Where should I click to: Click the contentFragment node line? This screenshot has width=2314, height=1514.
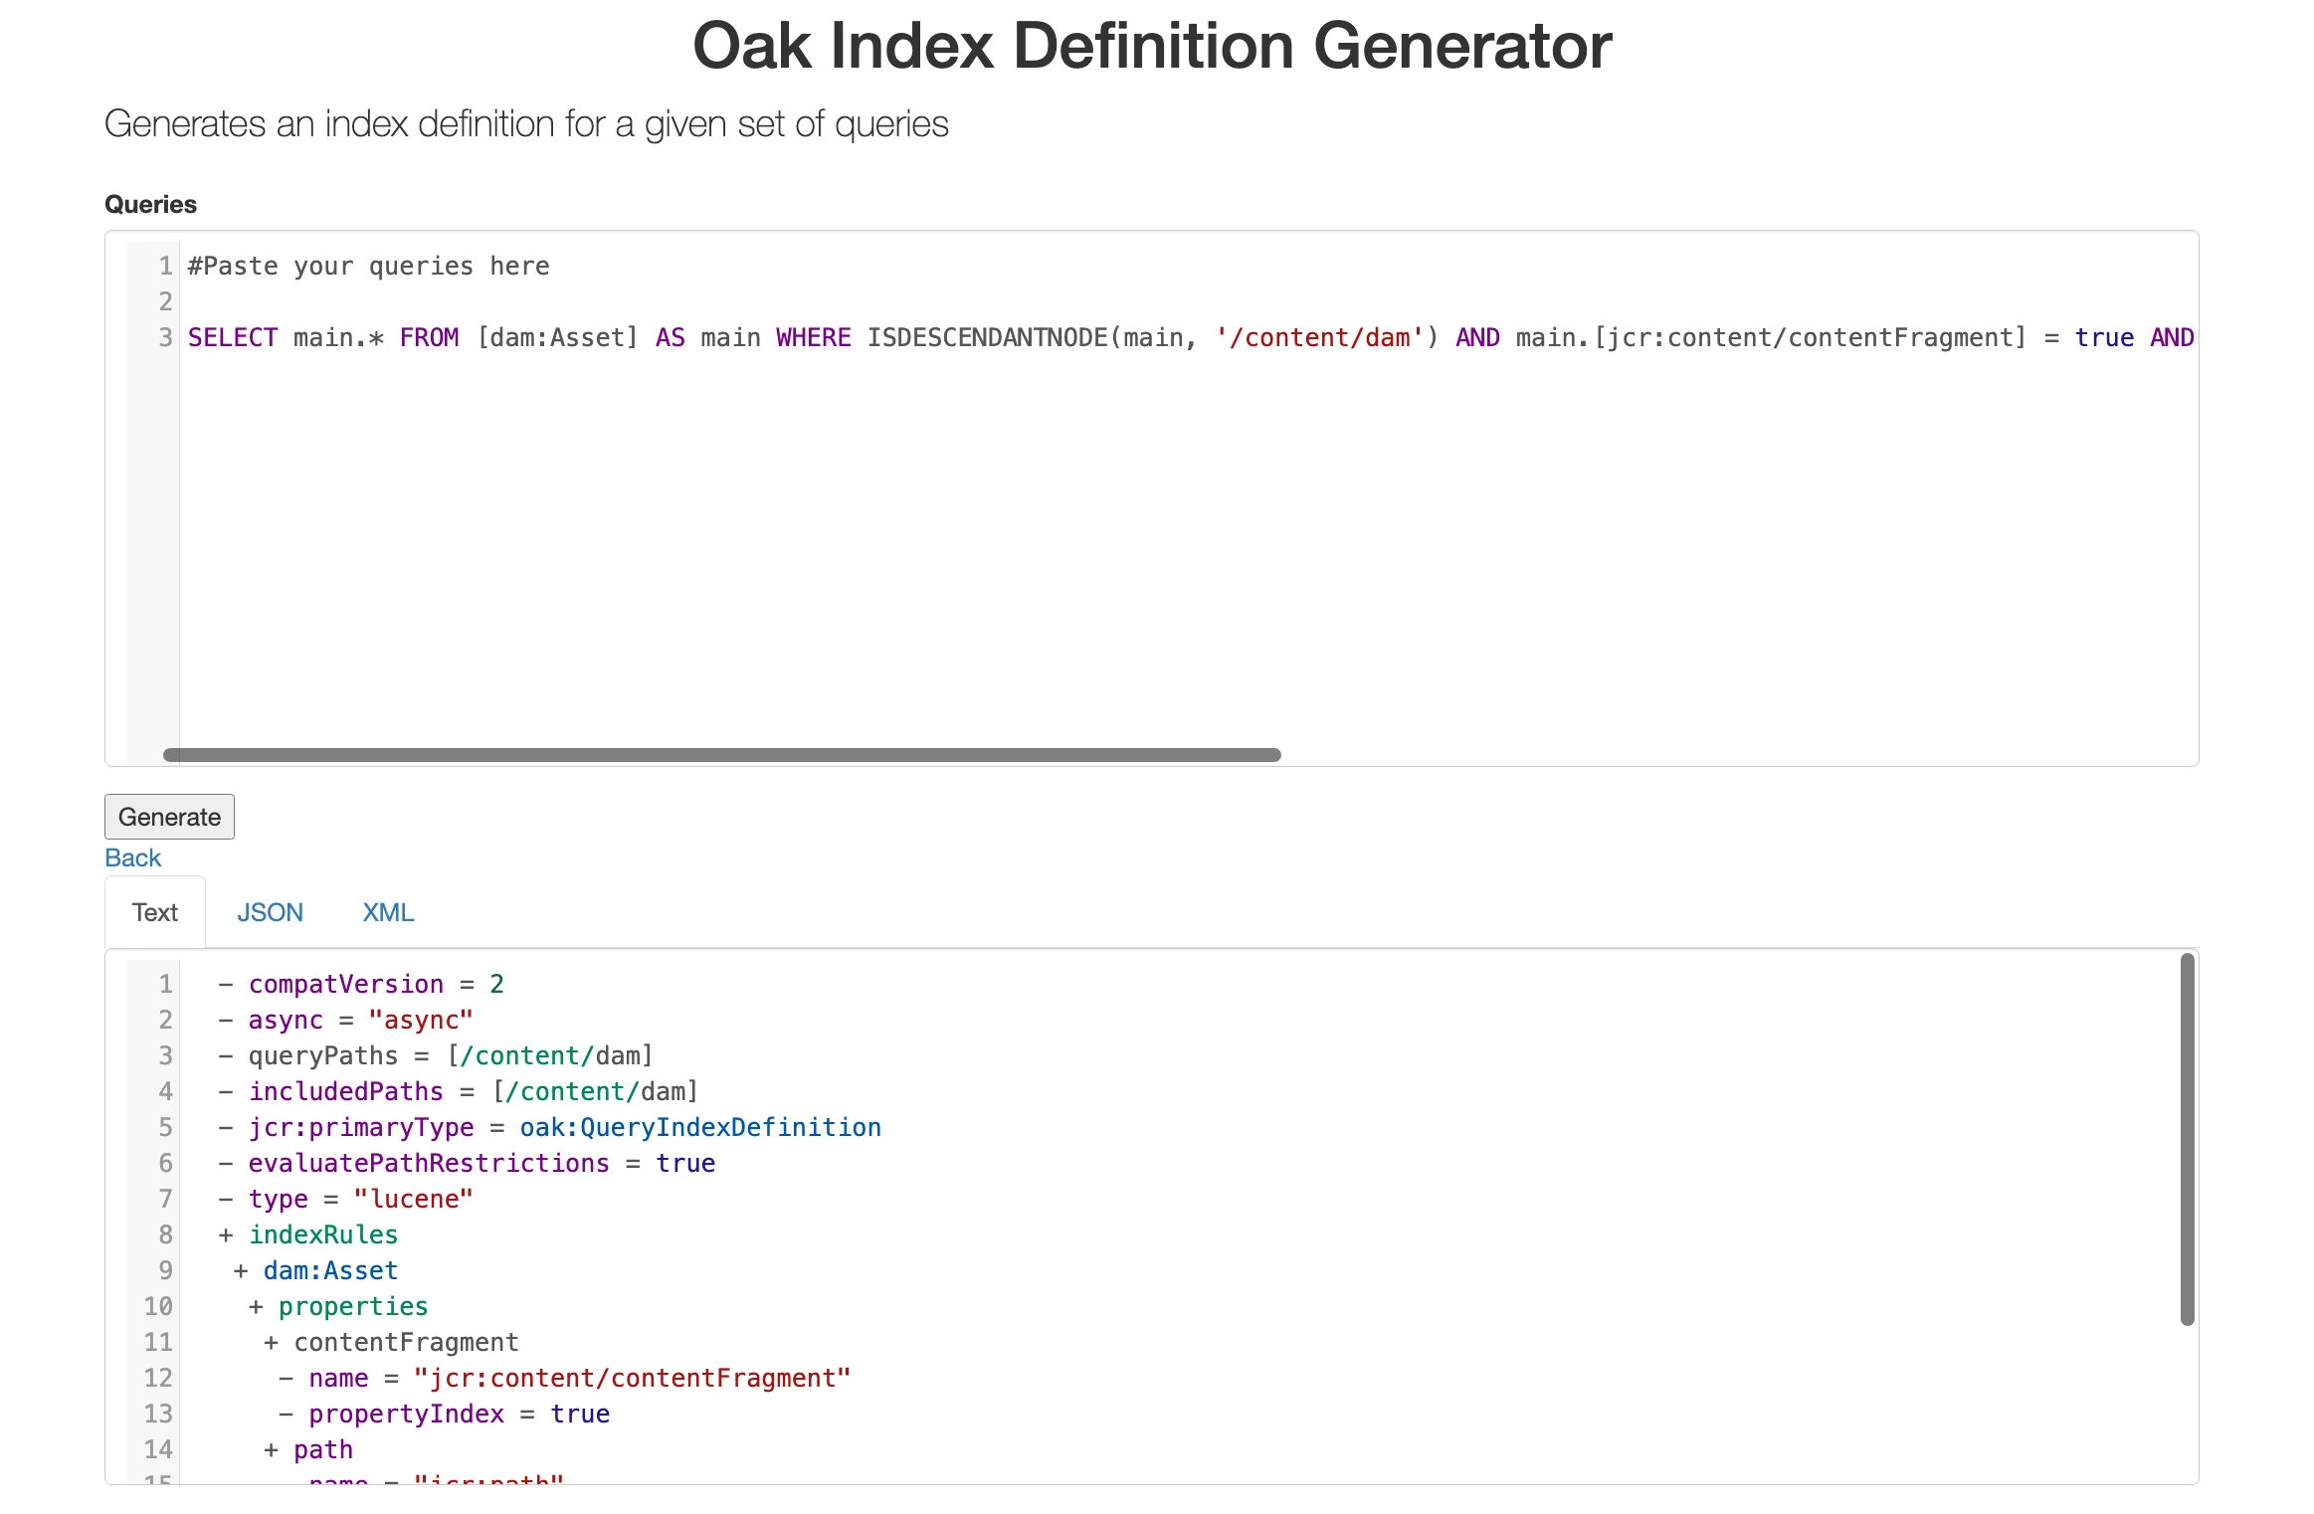coord(406,1342)
